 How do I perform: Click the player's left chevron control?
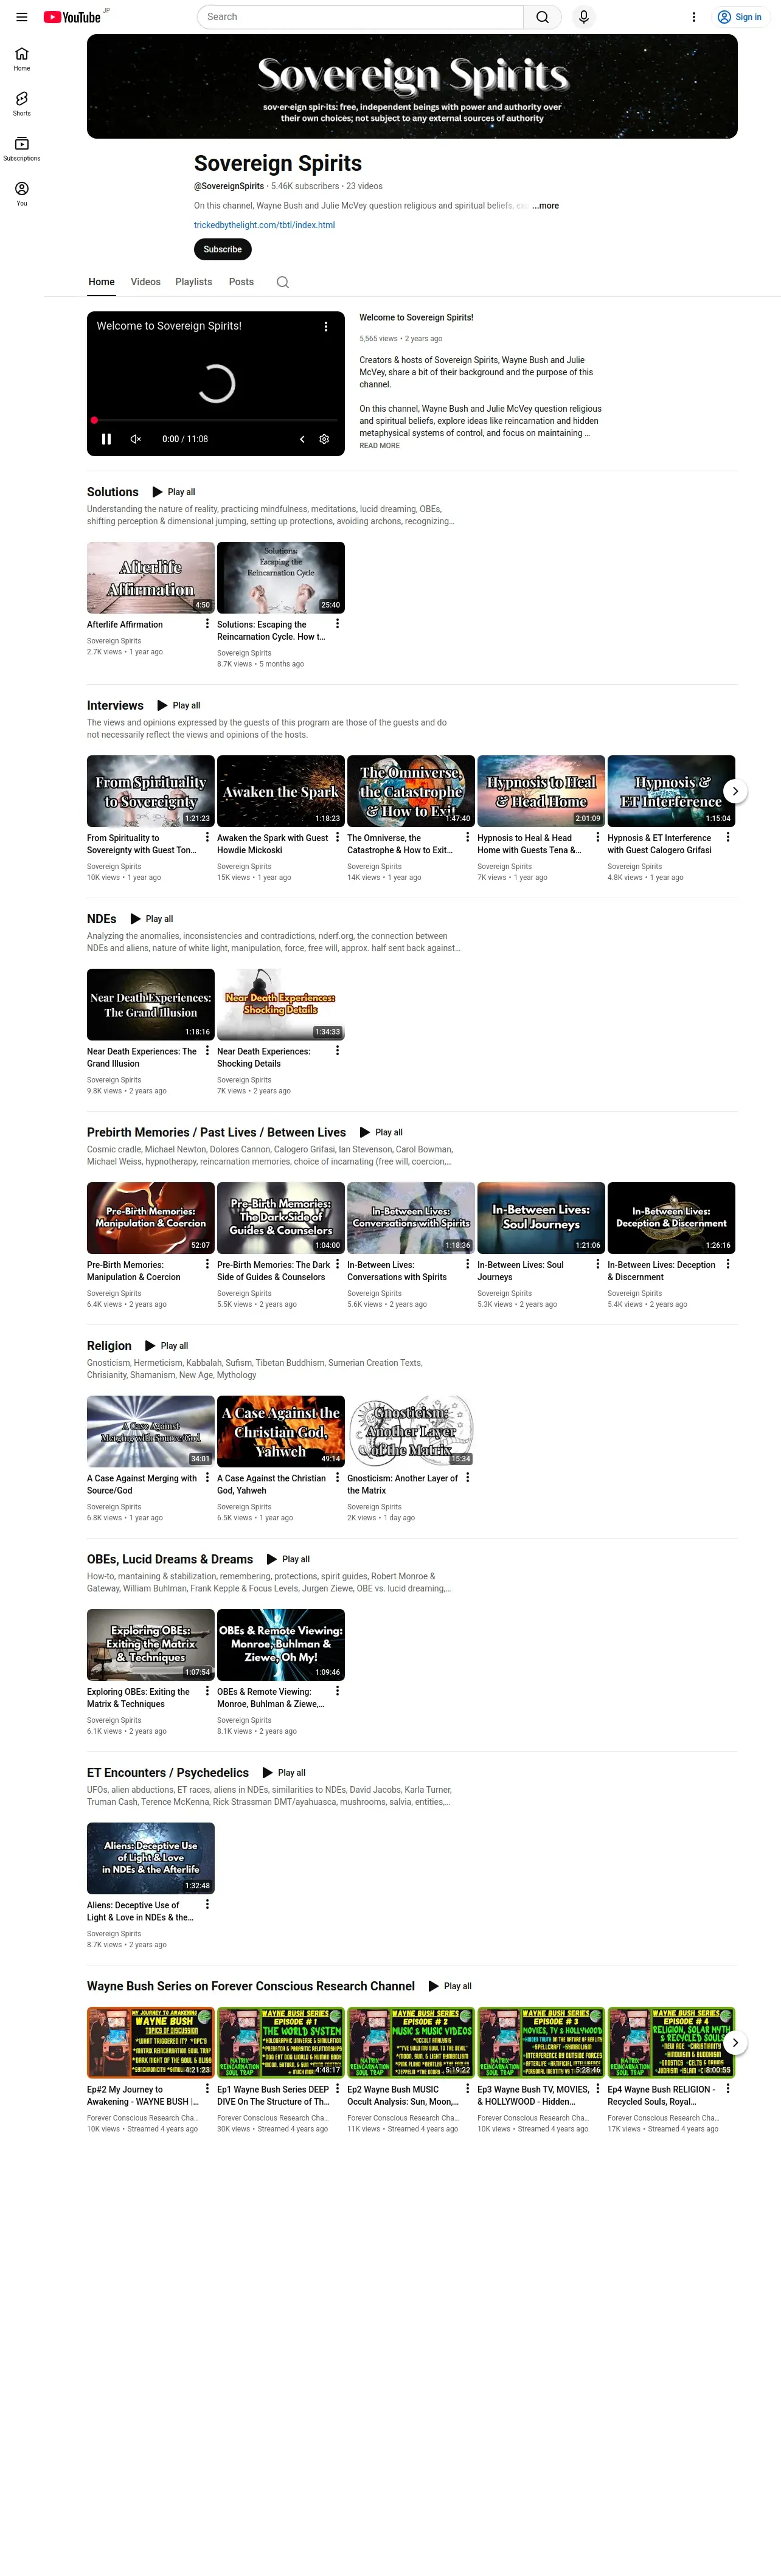302,439
